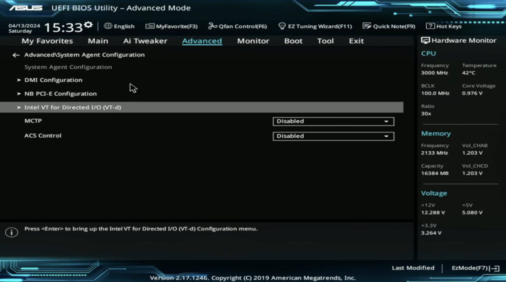Open the Ai Tweaker tab

click(145, 41)
